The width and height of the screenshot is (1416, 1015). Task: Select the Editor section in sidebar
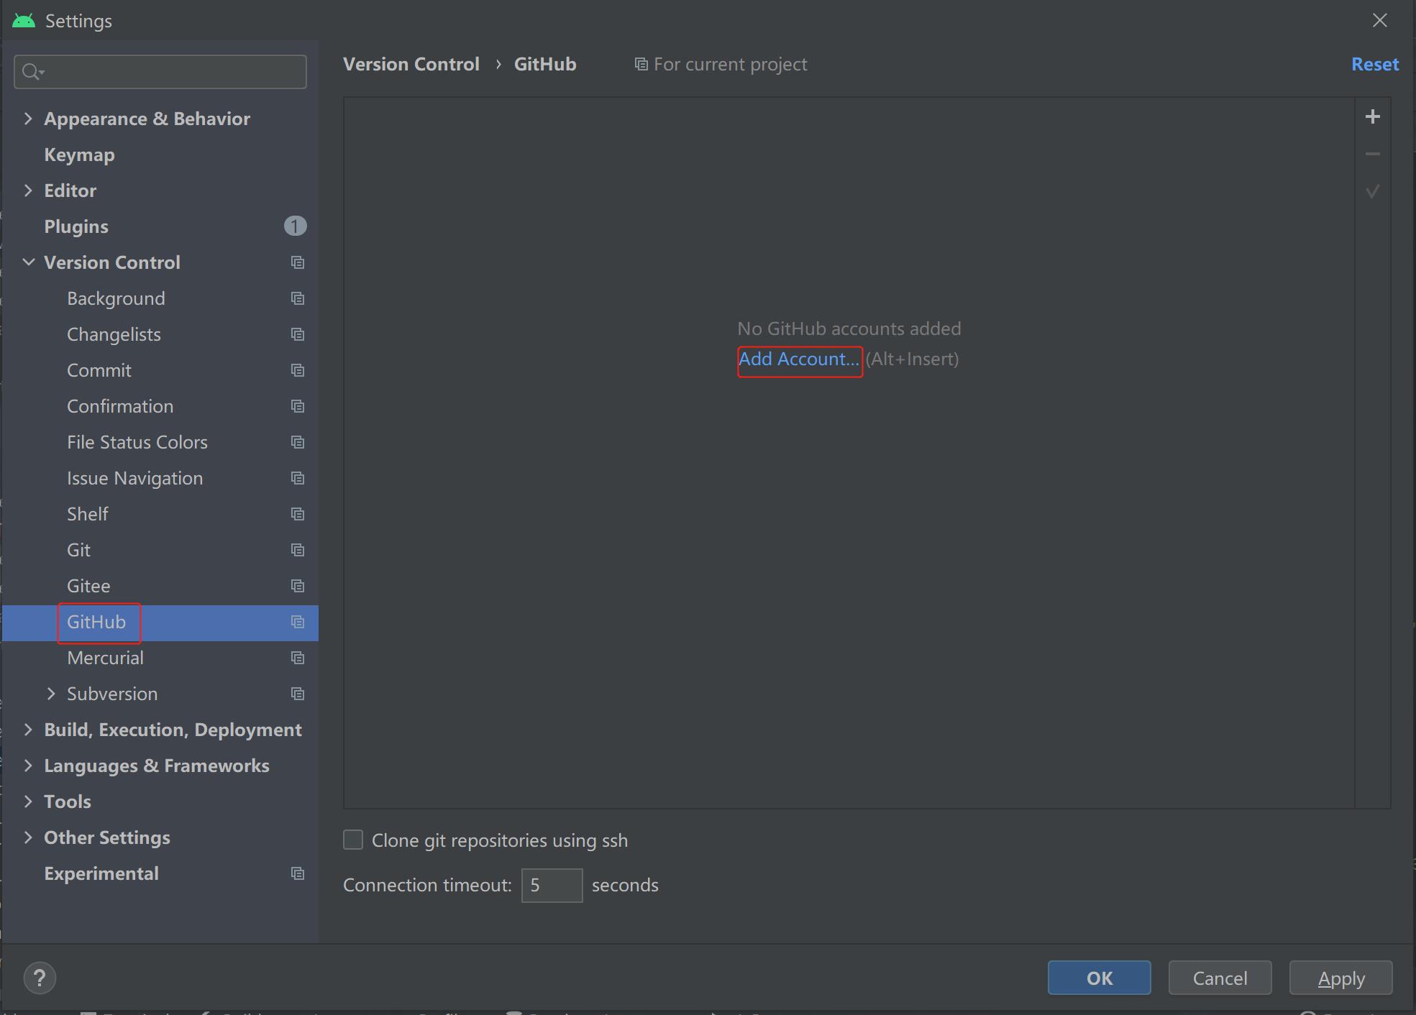(x=69, y=189)
